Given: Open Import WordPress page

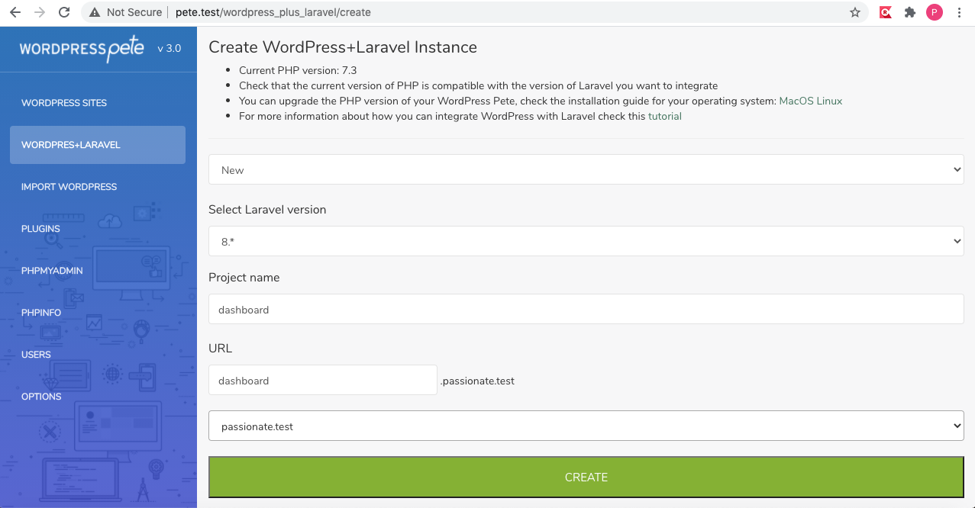Looking at the screenshot, I should pos(69,187).
